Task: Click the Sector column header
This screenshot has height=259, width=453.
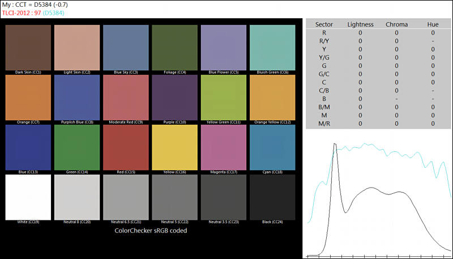Action: pyautogui.click(x=323, y=25)
